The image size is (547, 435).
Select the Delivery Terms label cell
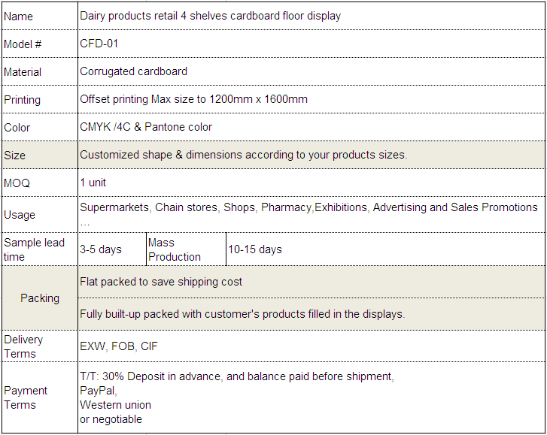(x=23, y=346)
